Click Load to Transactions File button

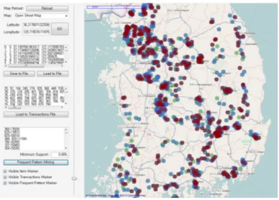(36, 114)
